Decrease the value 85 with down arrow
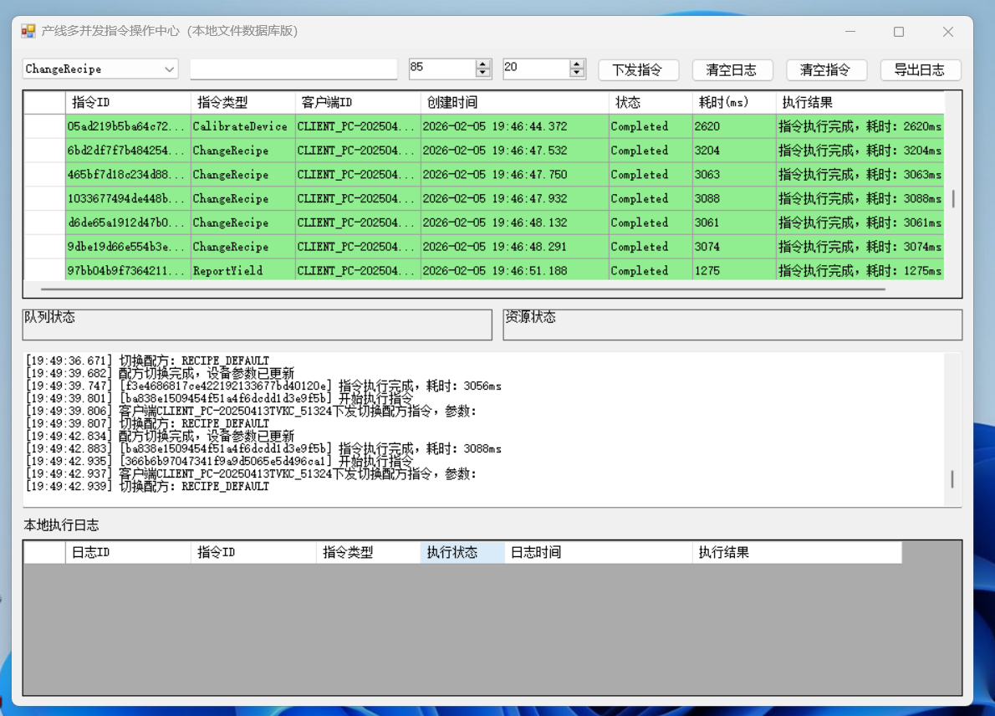This screenshot has height=716, width=995. pos(483,73)
